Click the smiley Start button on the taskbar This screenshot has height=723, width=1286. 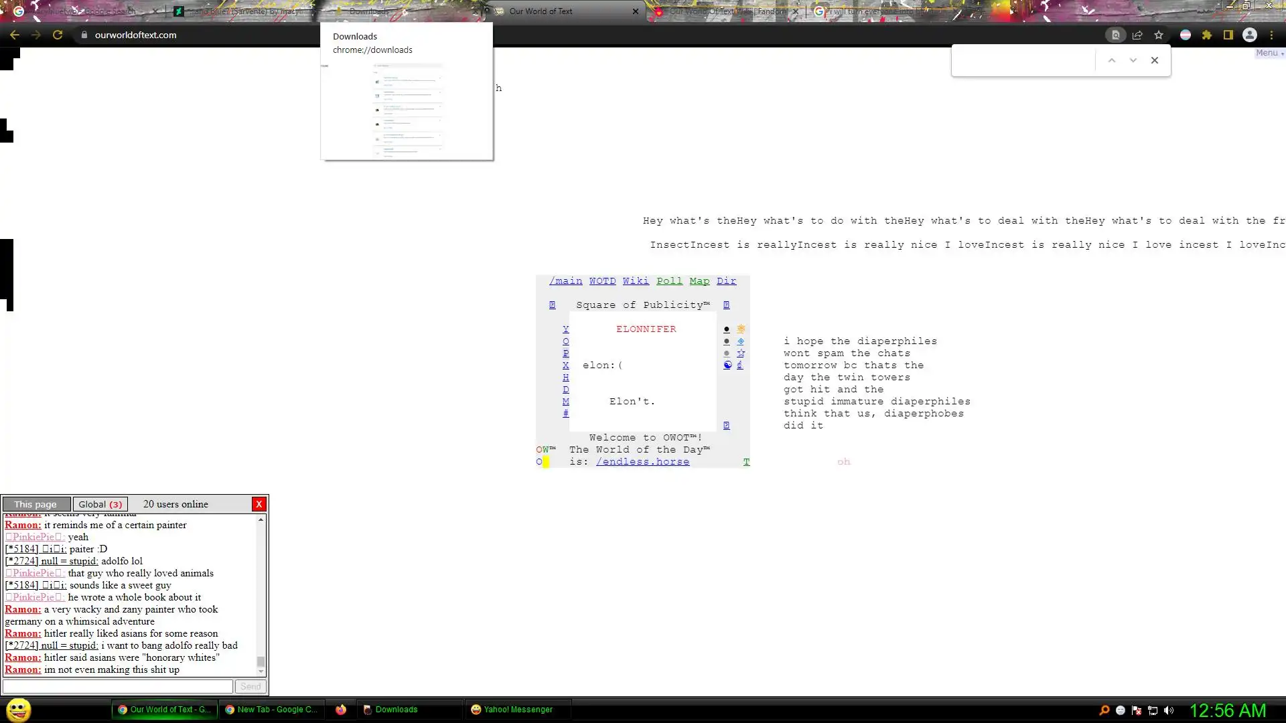pos(19,710)
